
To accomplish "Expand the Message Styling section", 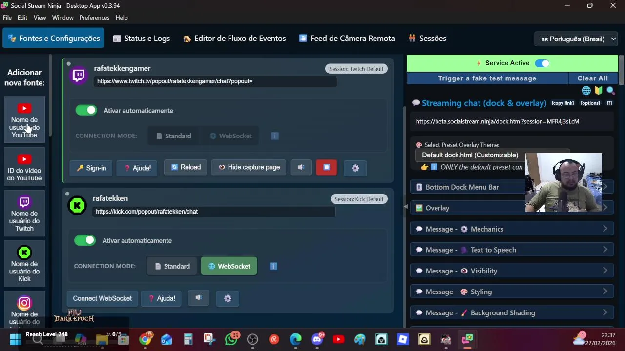I will click(x=511, y=292).
